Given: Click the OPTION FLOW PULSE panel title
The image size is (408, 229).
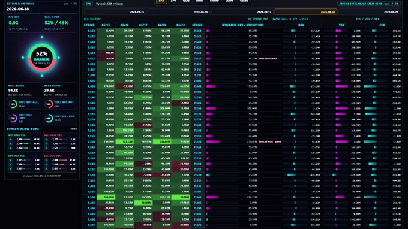Looking at the screenshot, I should coord(20,4).
